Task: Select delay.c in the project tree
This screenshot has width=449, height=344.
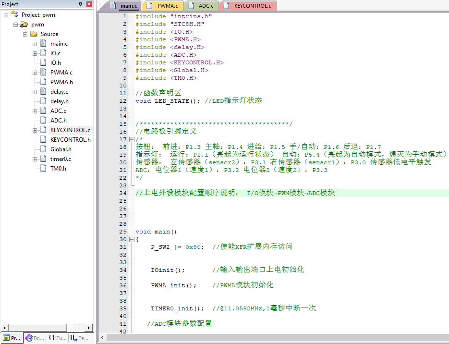Action: (x=59, y=92)
